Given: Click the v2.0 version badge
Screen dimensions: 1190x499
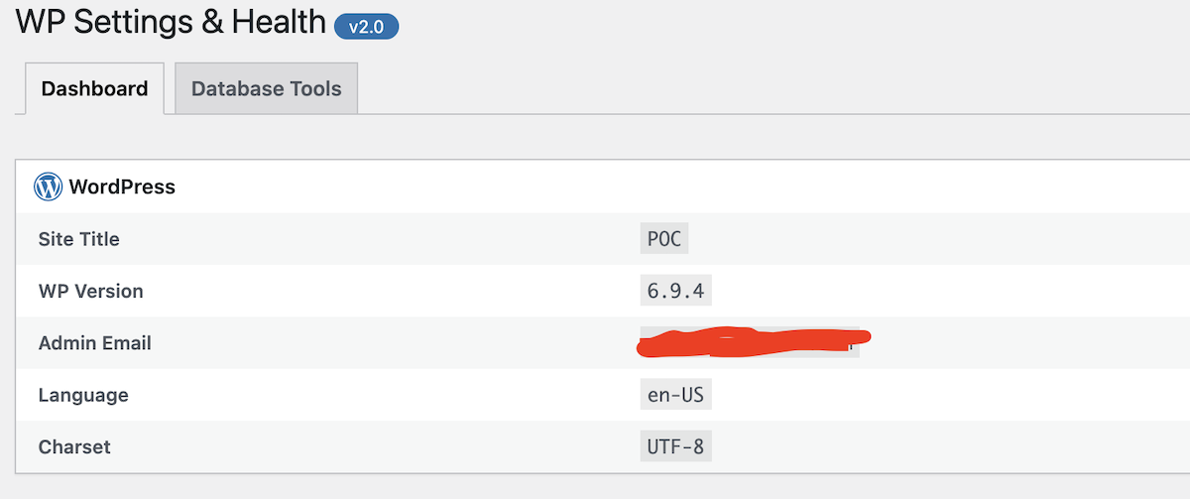Looking at the screenshot, I should [x=367, y=27].
